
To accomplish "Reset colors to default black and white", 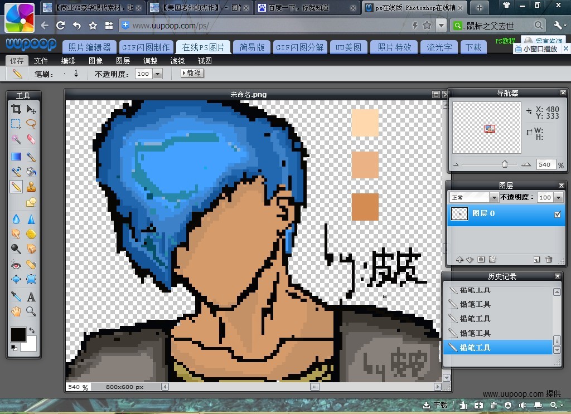I will [14, 348].
